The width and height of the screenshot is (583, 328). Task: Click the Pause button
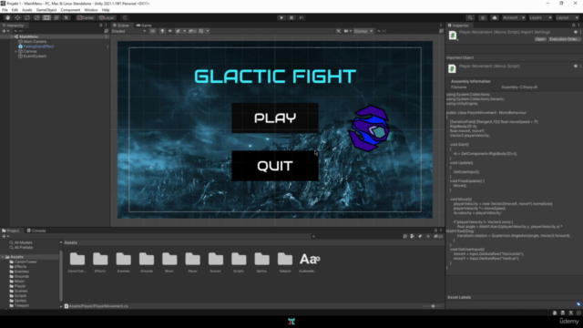click(x=291, y=17)
